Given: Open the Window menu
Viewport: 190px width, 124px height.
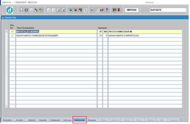Looking at the screenshot, I should (149, 2).
